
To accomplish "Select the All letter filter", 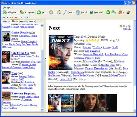I will pos(4,18).
